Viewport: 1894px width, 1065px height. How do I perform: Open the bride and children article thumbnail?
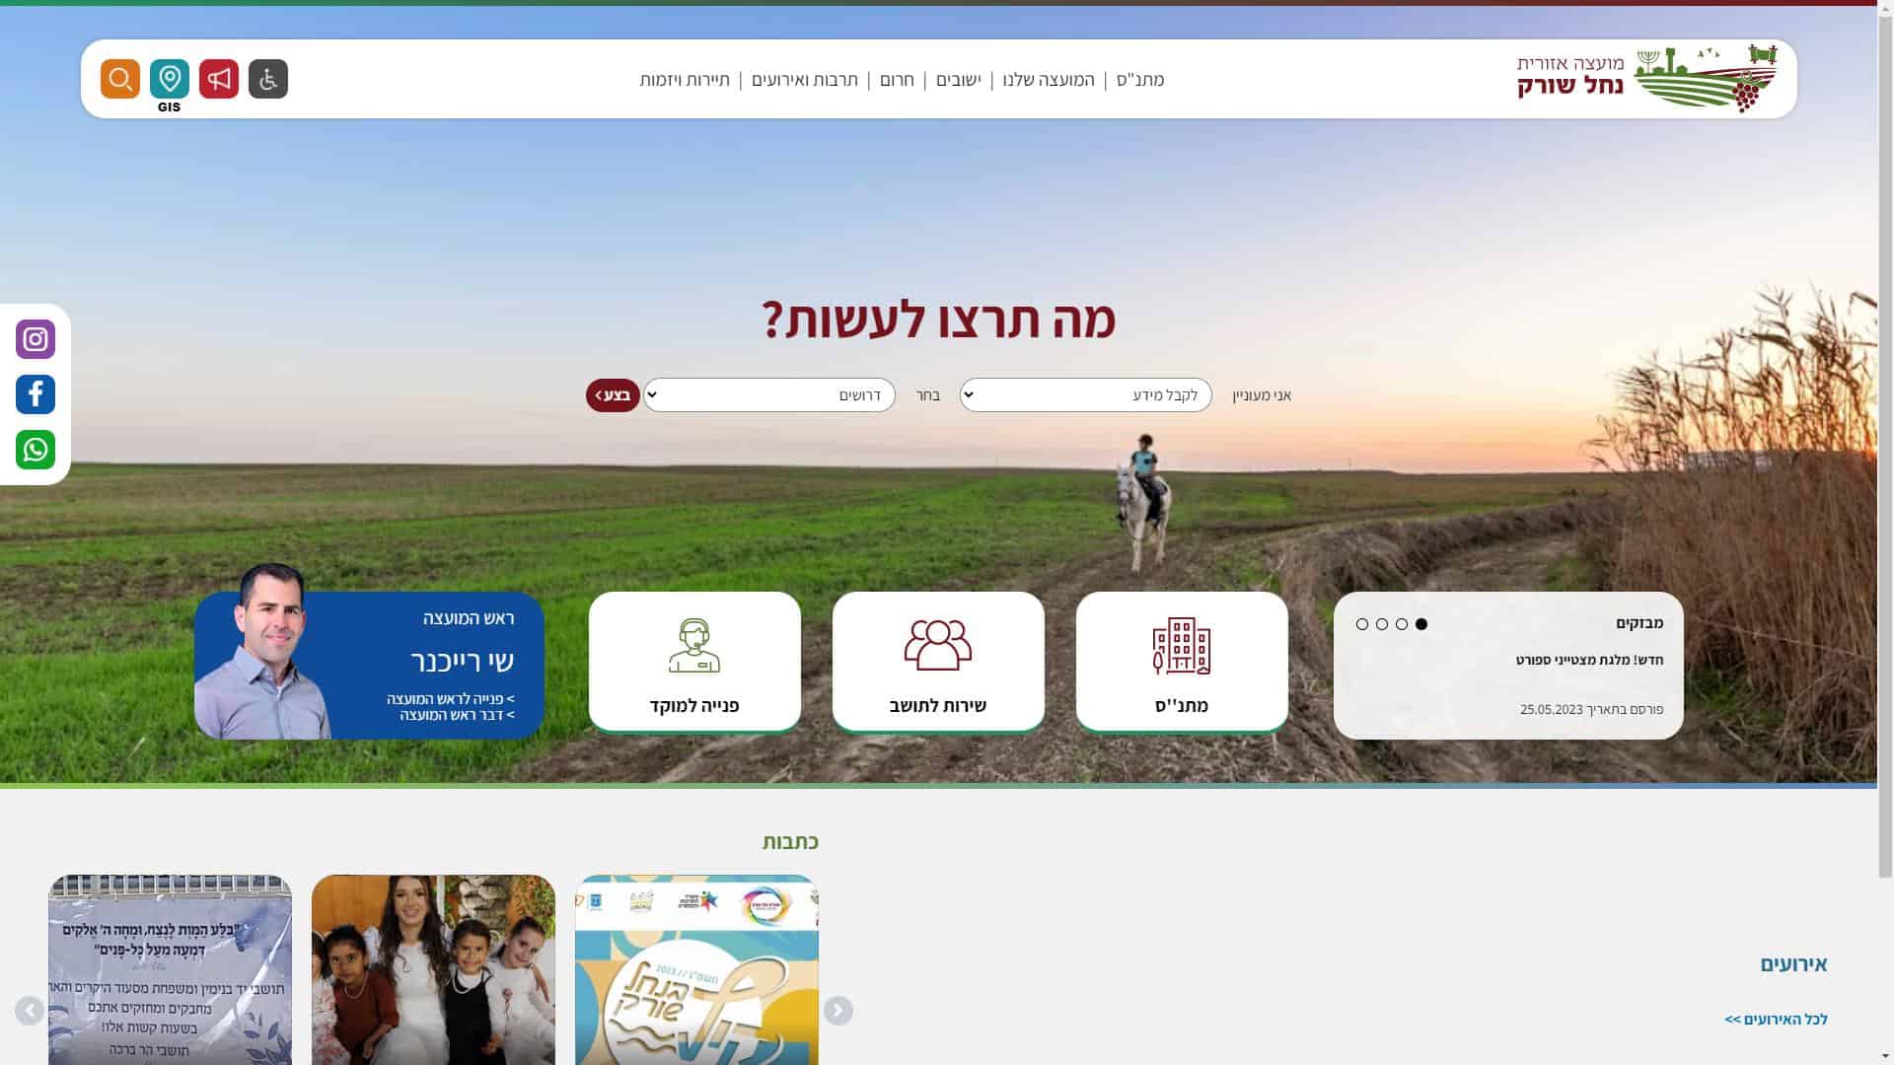(x=433, y=969)
